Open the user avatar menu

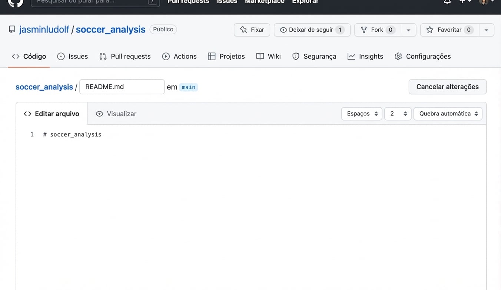487,2
